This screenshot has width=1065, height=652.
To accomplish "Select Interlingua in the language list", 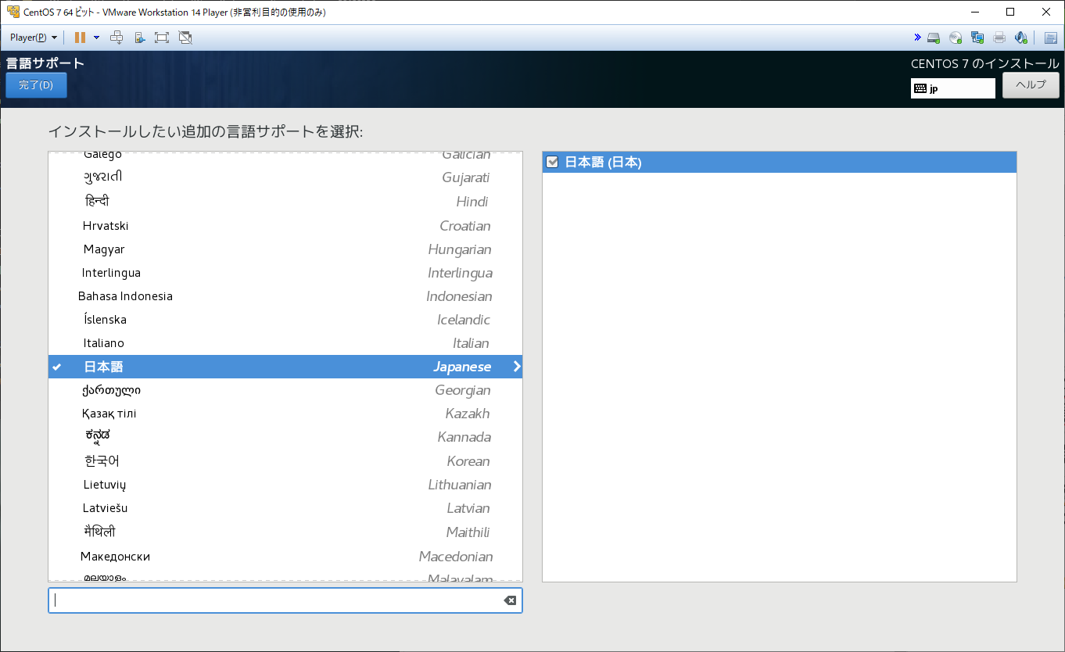I will coord(285,273).
